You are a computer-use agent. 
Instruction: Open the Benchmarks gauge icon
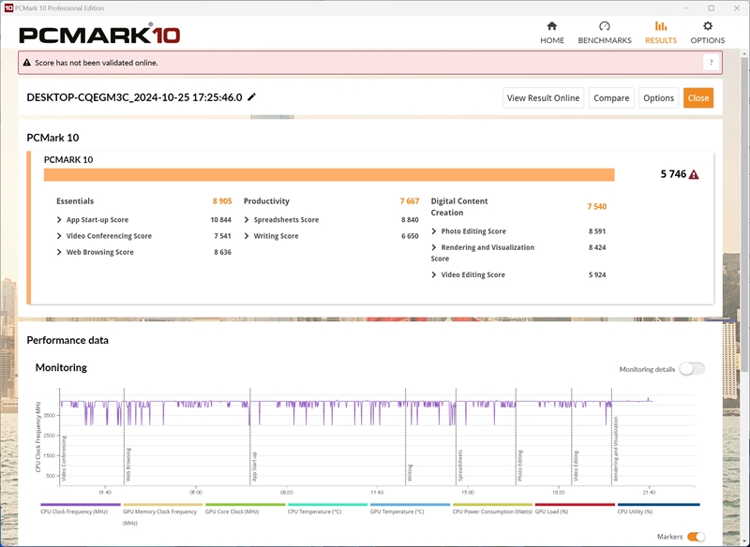pyautogui.click(x=605, y=26)
